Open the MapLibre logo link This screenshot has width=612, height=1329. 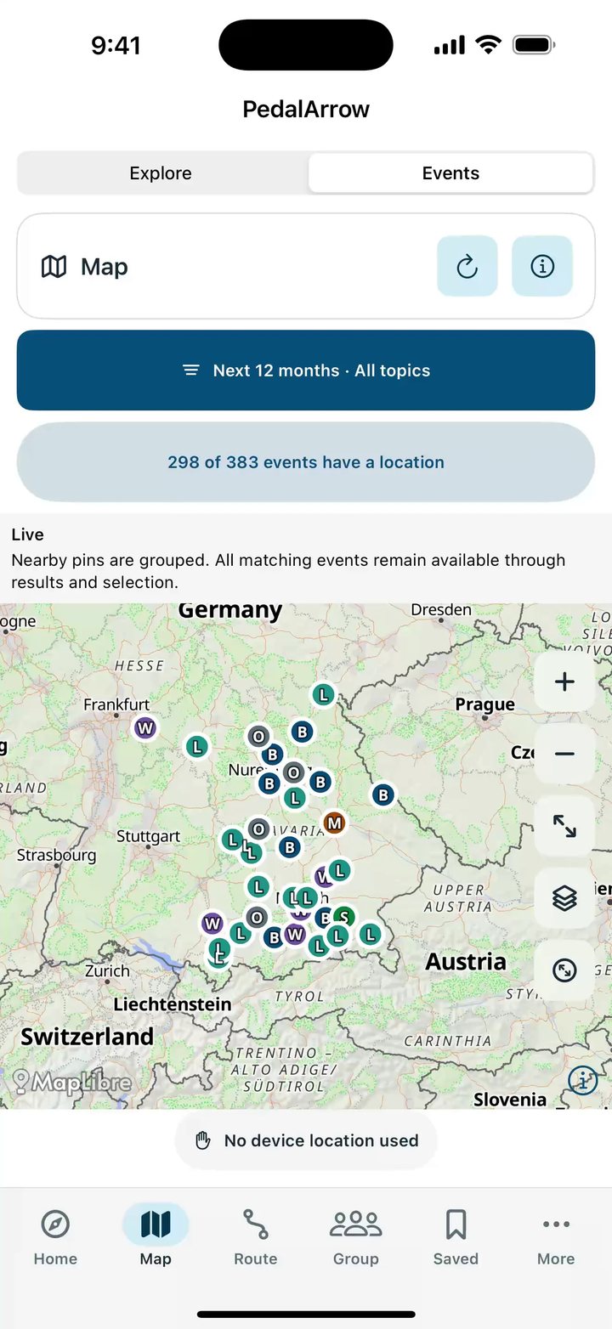[72, 1082]
